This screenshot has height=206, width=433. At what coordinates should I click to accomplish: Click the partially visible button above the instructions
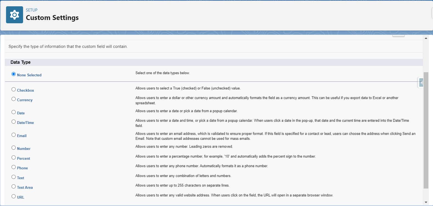(398, 36)
